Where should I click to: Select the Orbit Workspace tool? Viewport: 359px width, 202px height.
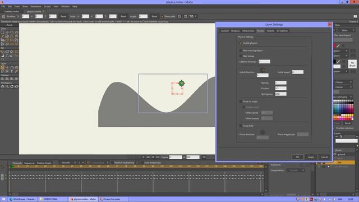click(x=16, y=86)
